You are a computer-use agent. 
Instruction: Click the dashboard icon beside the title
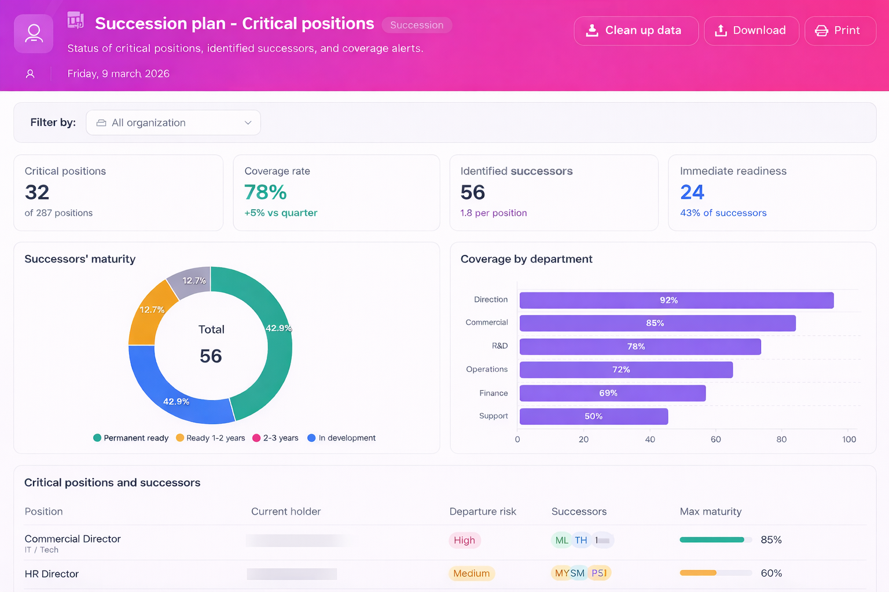[x=75, y=21]
